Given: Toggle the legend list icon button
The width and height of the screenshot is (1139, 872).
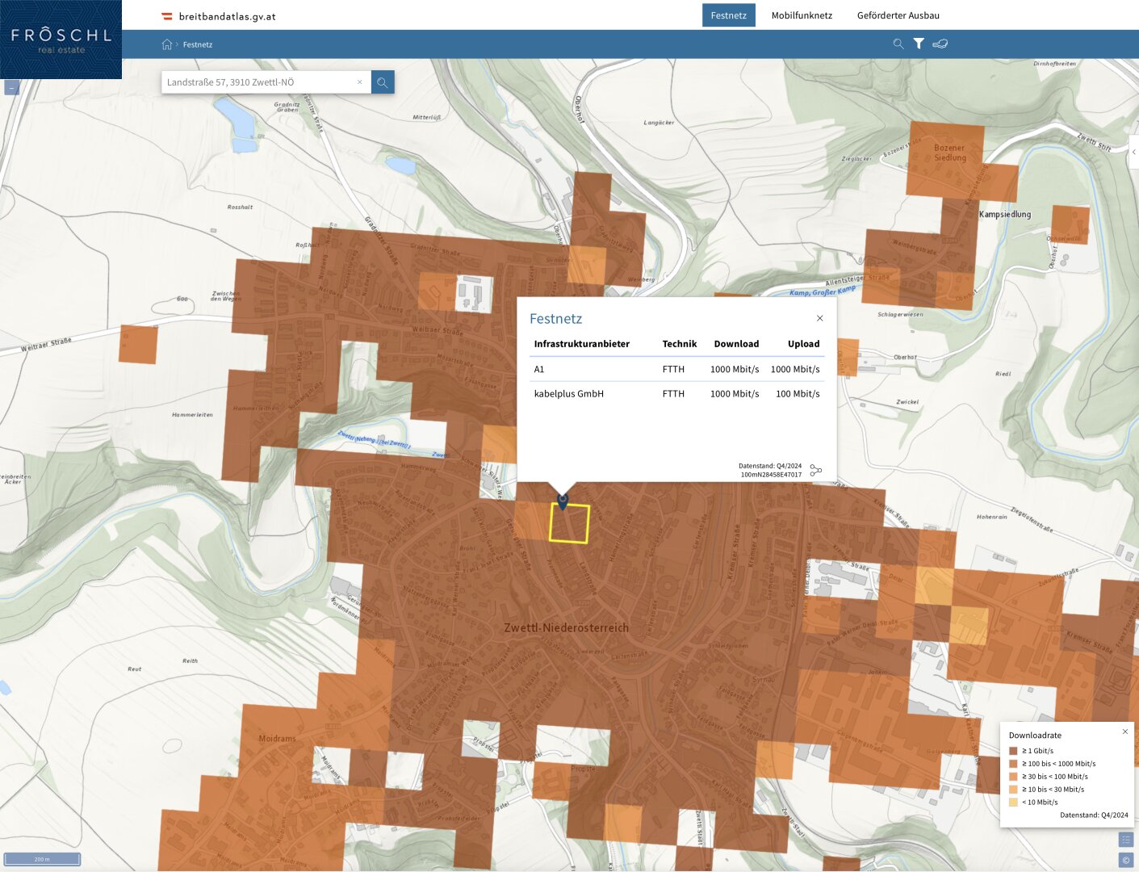Looking at the screenshot, I should click(x=1125, y=840).
